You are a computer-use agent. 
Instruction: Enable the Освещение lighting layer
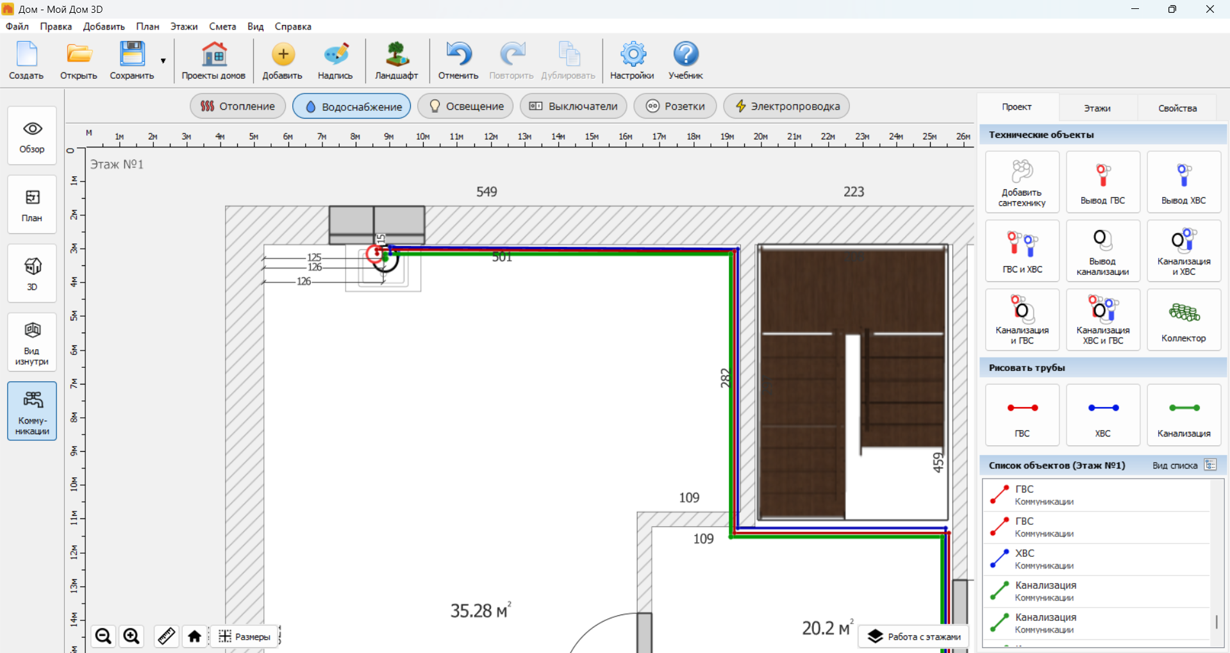[x=465, y=106]
